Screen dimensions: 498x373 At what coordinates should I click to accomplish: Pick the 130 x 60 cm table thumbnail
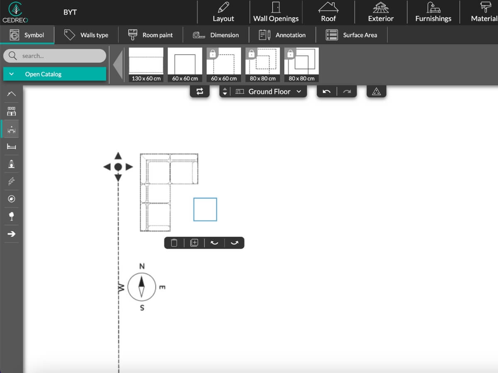[x=146, y=64]
